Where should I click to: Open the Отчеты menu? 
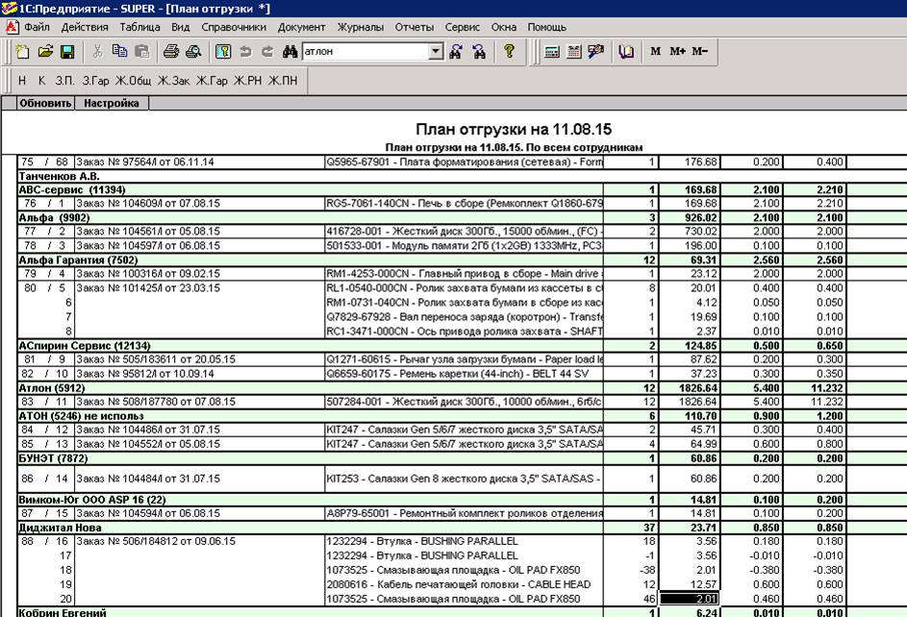(x=414, y=28)
